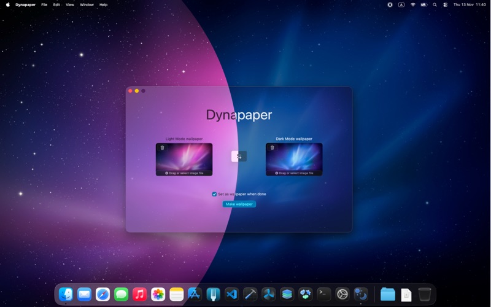Minimize the Dynapaper window with yellow button
The height and width of the screenshot is (307, 491).
coord(137,91)
